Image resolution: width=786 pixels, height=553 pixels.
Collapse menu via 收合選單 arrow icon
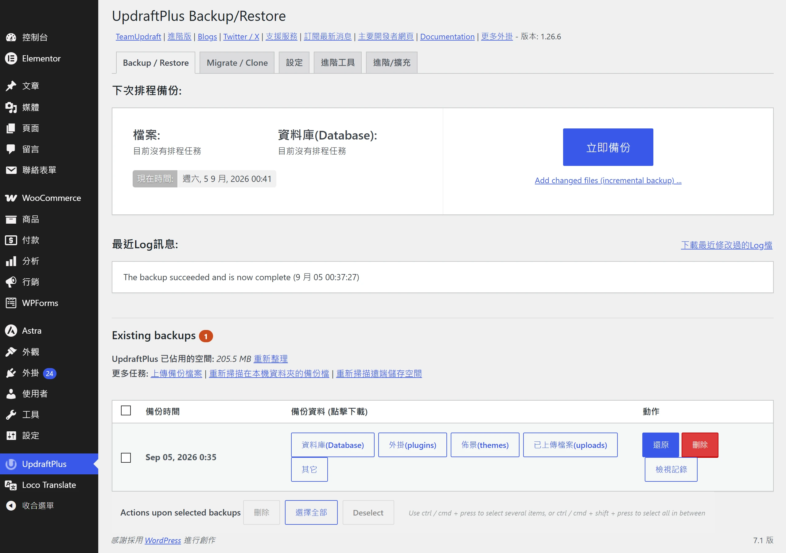coord(11,505)
